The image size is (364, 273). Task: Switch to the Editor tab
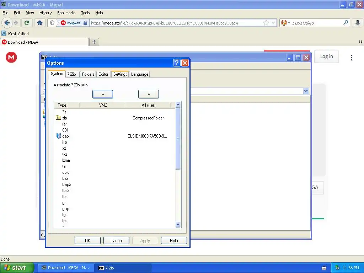(103, 74)
